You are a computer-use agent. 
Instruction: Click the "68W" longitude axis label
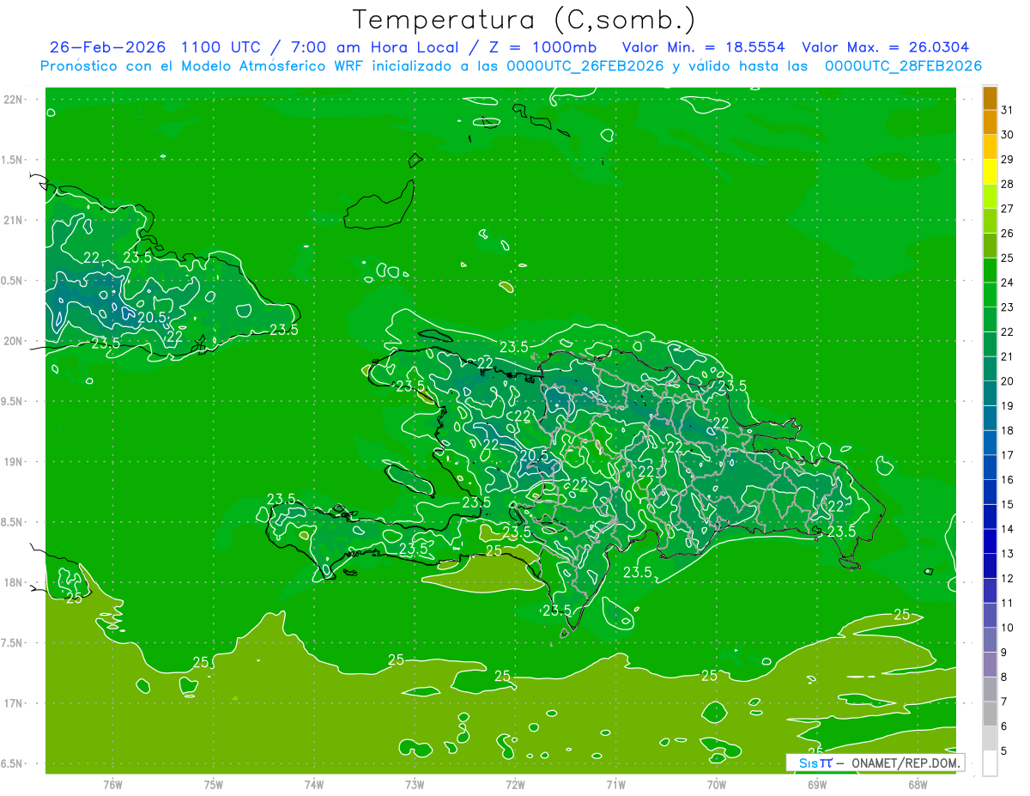coord(918,784)
